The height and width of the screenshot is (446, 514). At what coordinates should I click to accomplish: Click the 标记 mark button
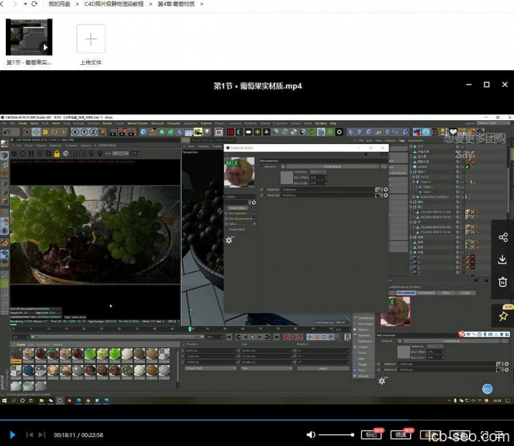[370, 435]
